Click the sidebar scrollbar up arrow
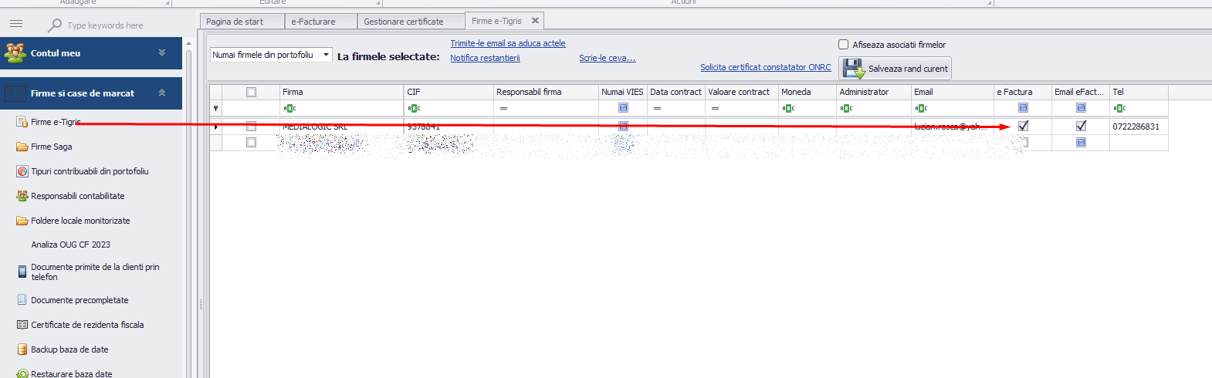 click(189, 43)
